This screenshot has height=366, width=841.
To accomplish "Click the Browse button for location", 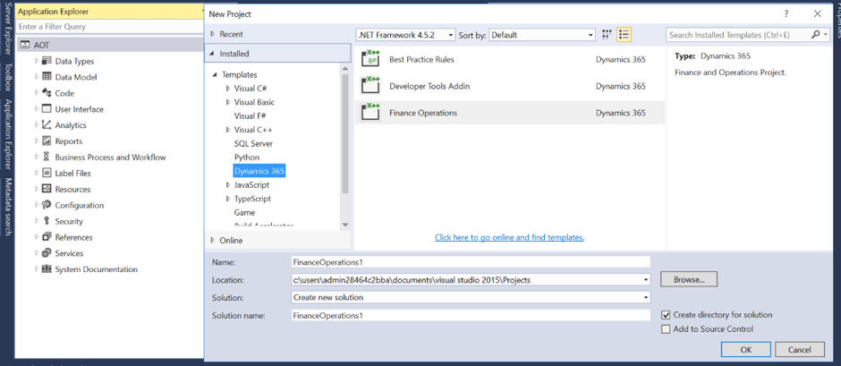I will tap(688, 279).
